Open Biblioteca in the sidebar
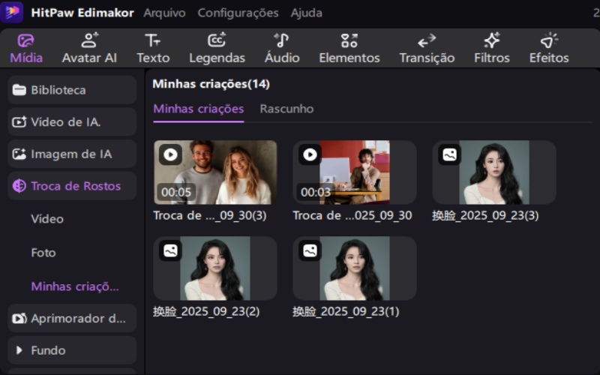Viewport: 600px width, 375px height. pyautogui.click(x=72, y=90)
